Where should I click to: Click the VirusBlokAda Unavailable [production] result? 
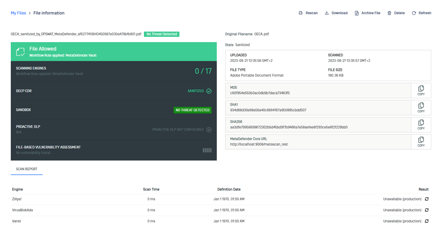click(x=402, y=210)
